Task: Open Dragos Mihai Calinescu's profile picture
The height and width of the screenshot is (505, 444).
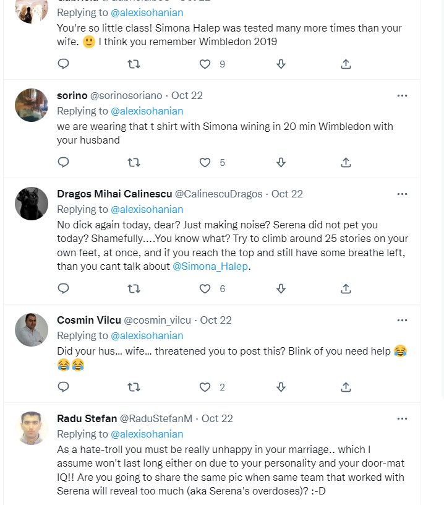Action: coord(32,204)
